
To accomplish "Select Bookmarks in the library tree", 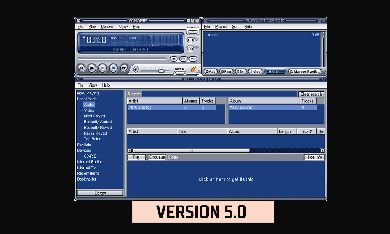I will coord(86,179).
